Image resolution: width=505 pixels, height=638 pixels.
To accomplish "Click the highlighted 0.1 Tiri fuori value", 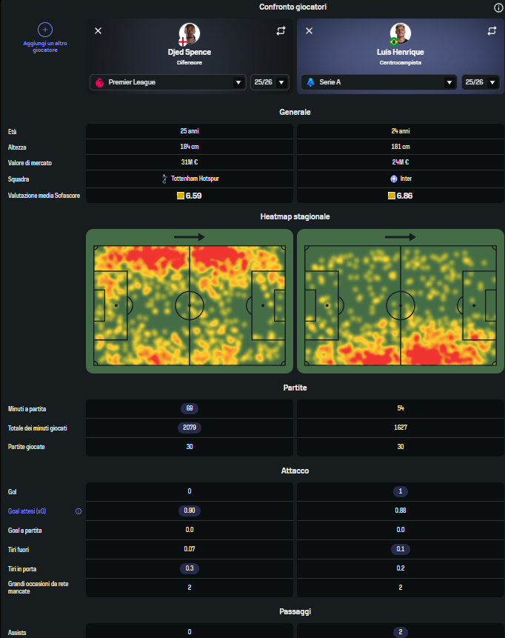I will [x=401, y=549].
